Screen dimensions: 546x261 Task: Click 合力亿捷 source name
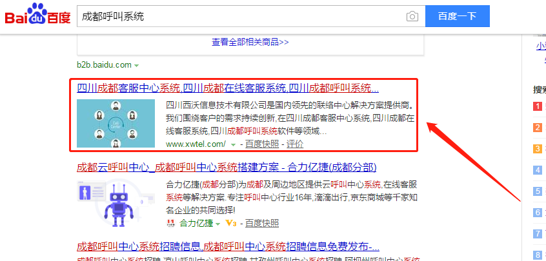click(x=196, y=223)
